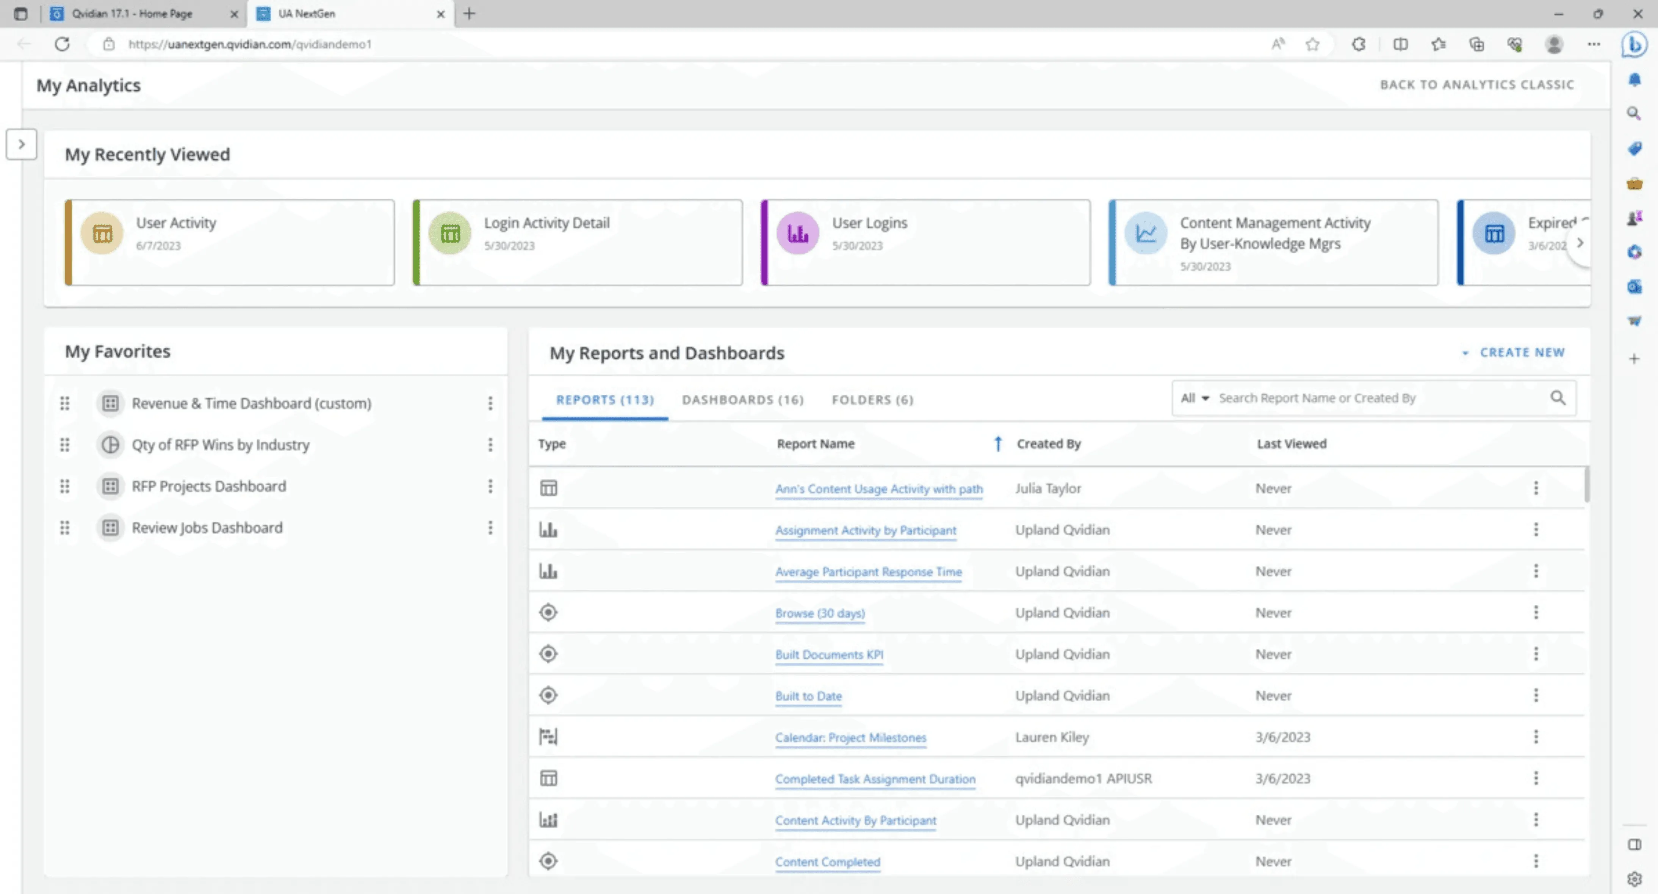
Task: Open options menu for Qty of RFP Wins by Industry
Action: (490, 444)
